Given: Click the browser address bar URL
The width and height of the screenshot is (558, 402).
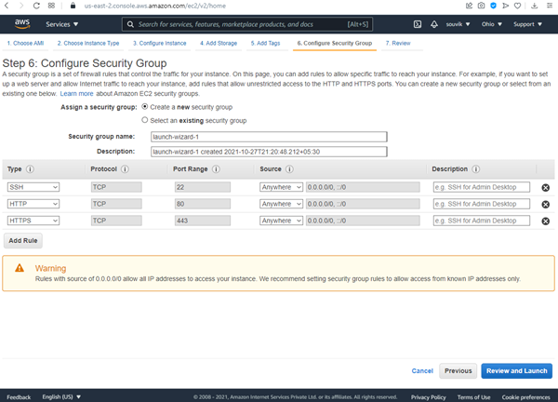Looking at the screenshot, I should click(155, 6).
